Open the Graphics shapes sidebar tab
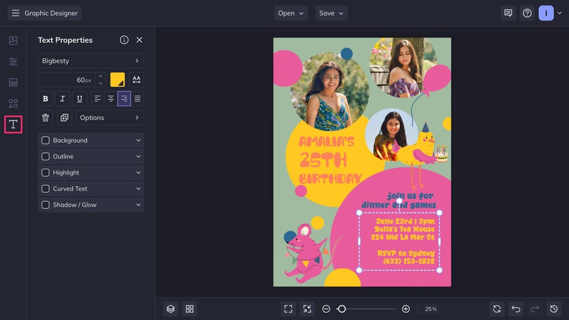This screenshot has height=320, width=569. coord(13,104)
